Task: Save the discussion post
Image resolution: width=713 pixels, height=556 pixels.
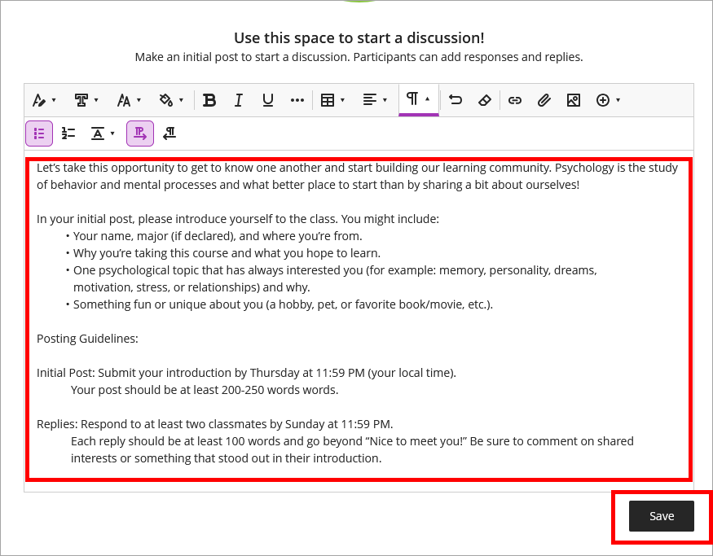Action: 661,515
